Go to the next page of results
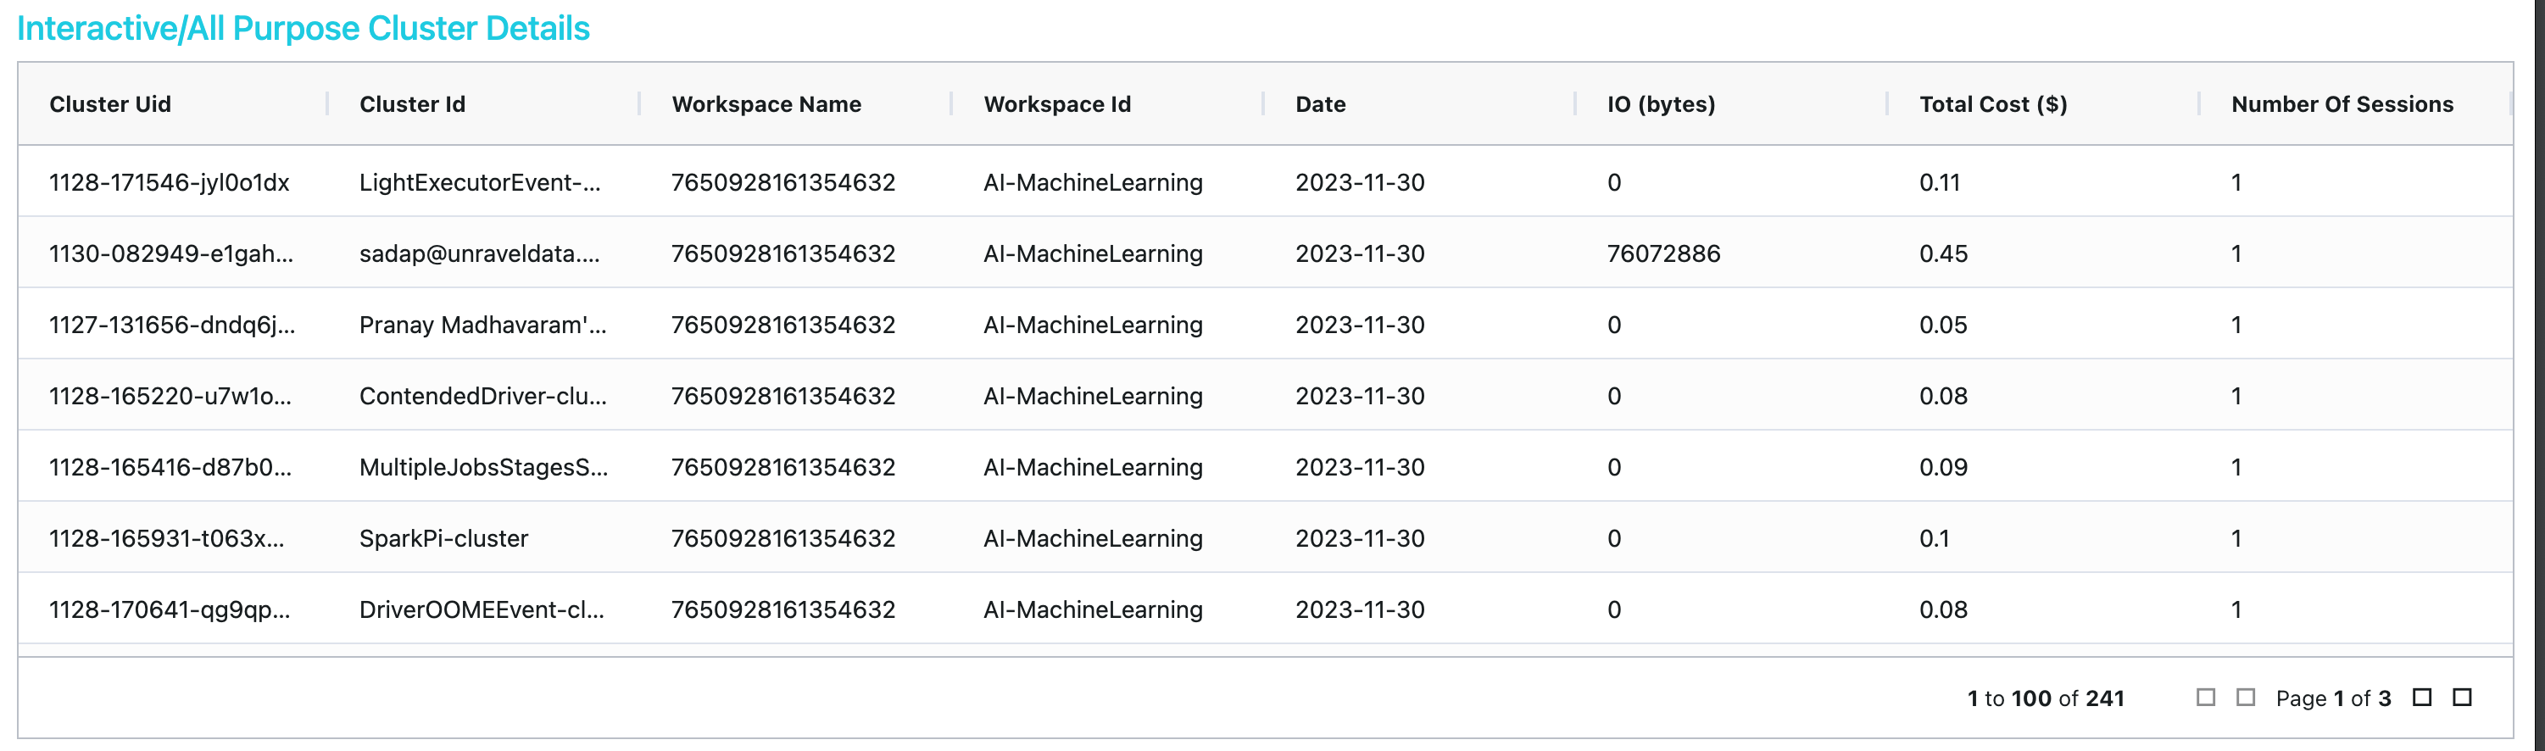The image size is (2545, 751). [x=2421, y=698]
